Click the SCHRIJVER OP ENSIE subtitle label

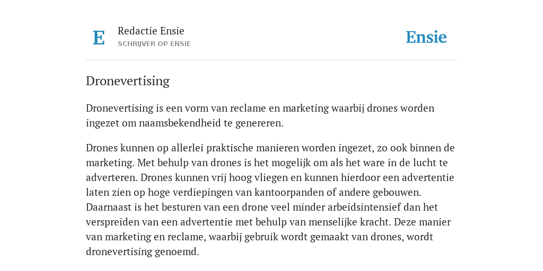click(154, 44)
